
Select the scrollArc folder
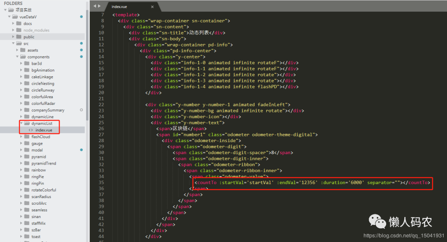39,203
